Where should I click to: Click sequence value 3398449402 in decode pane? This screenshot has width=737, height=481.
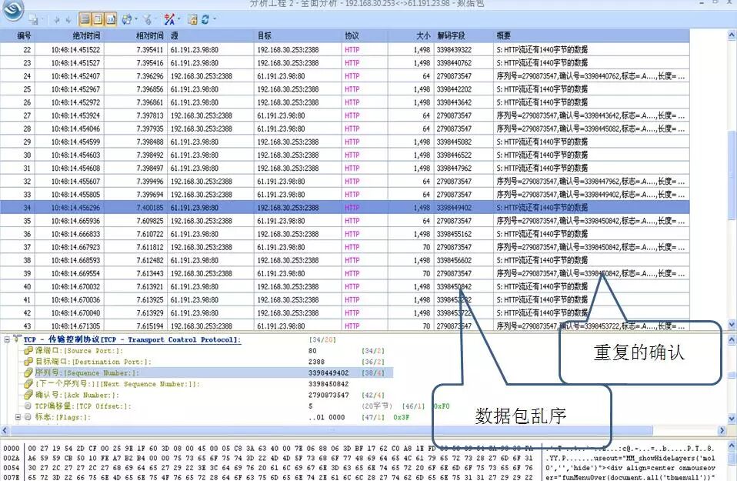pos(328,372)
